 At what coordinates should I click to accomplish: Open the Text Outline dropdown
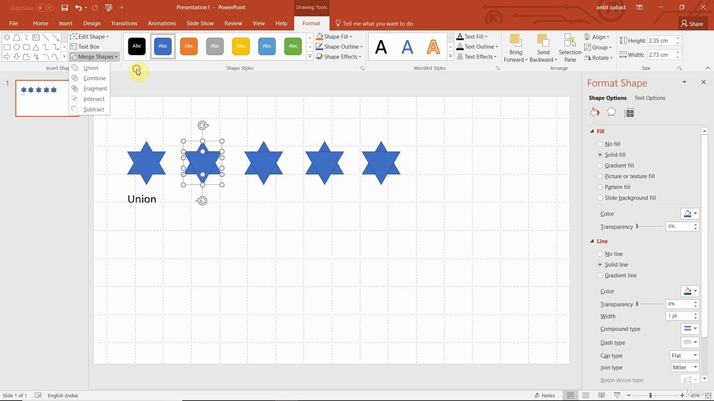[477, 47]
